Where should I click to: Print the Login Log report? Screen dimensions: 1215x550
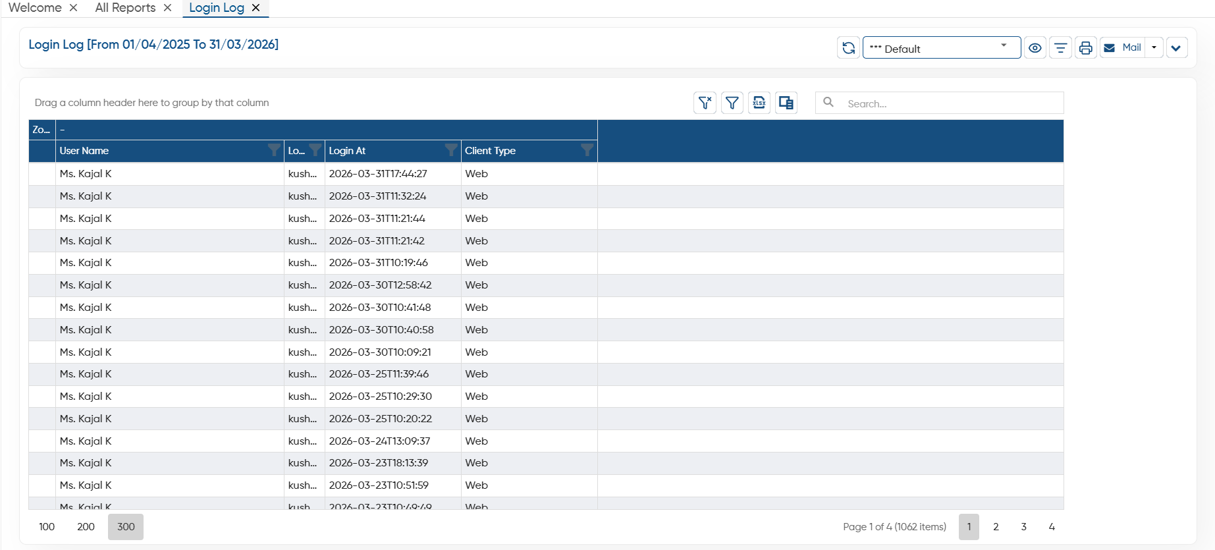1086,48
